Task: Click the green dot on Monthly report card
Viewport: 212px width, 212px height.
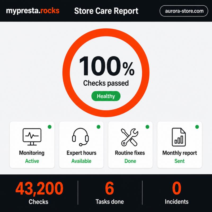Action: (x=197, y=127)
